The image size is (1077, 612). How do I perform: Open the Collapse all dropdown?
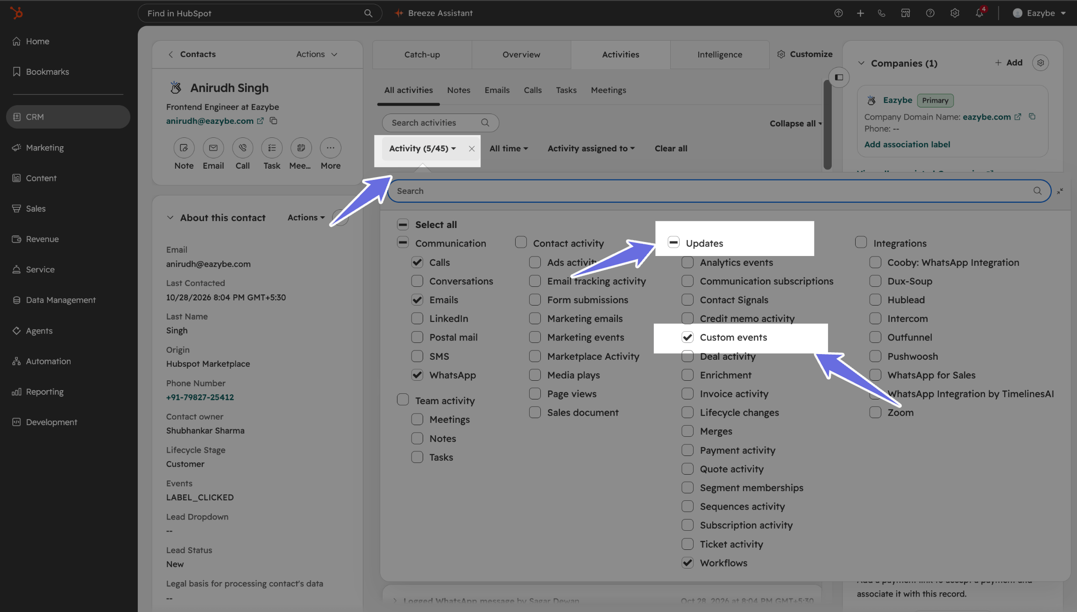point(795,124)
